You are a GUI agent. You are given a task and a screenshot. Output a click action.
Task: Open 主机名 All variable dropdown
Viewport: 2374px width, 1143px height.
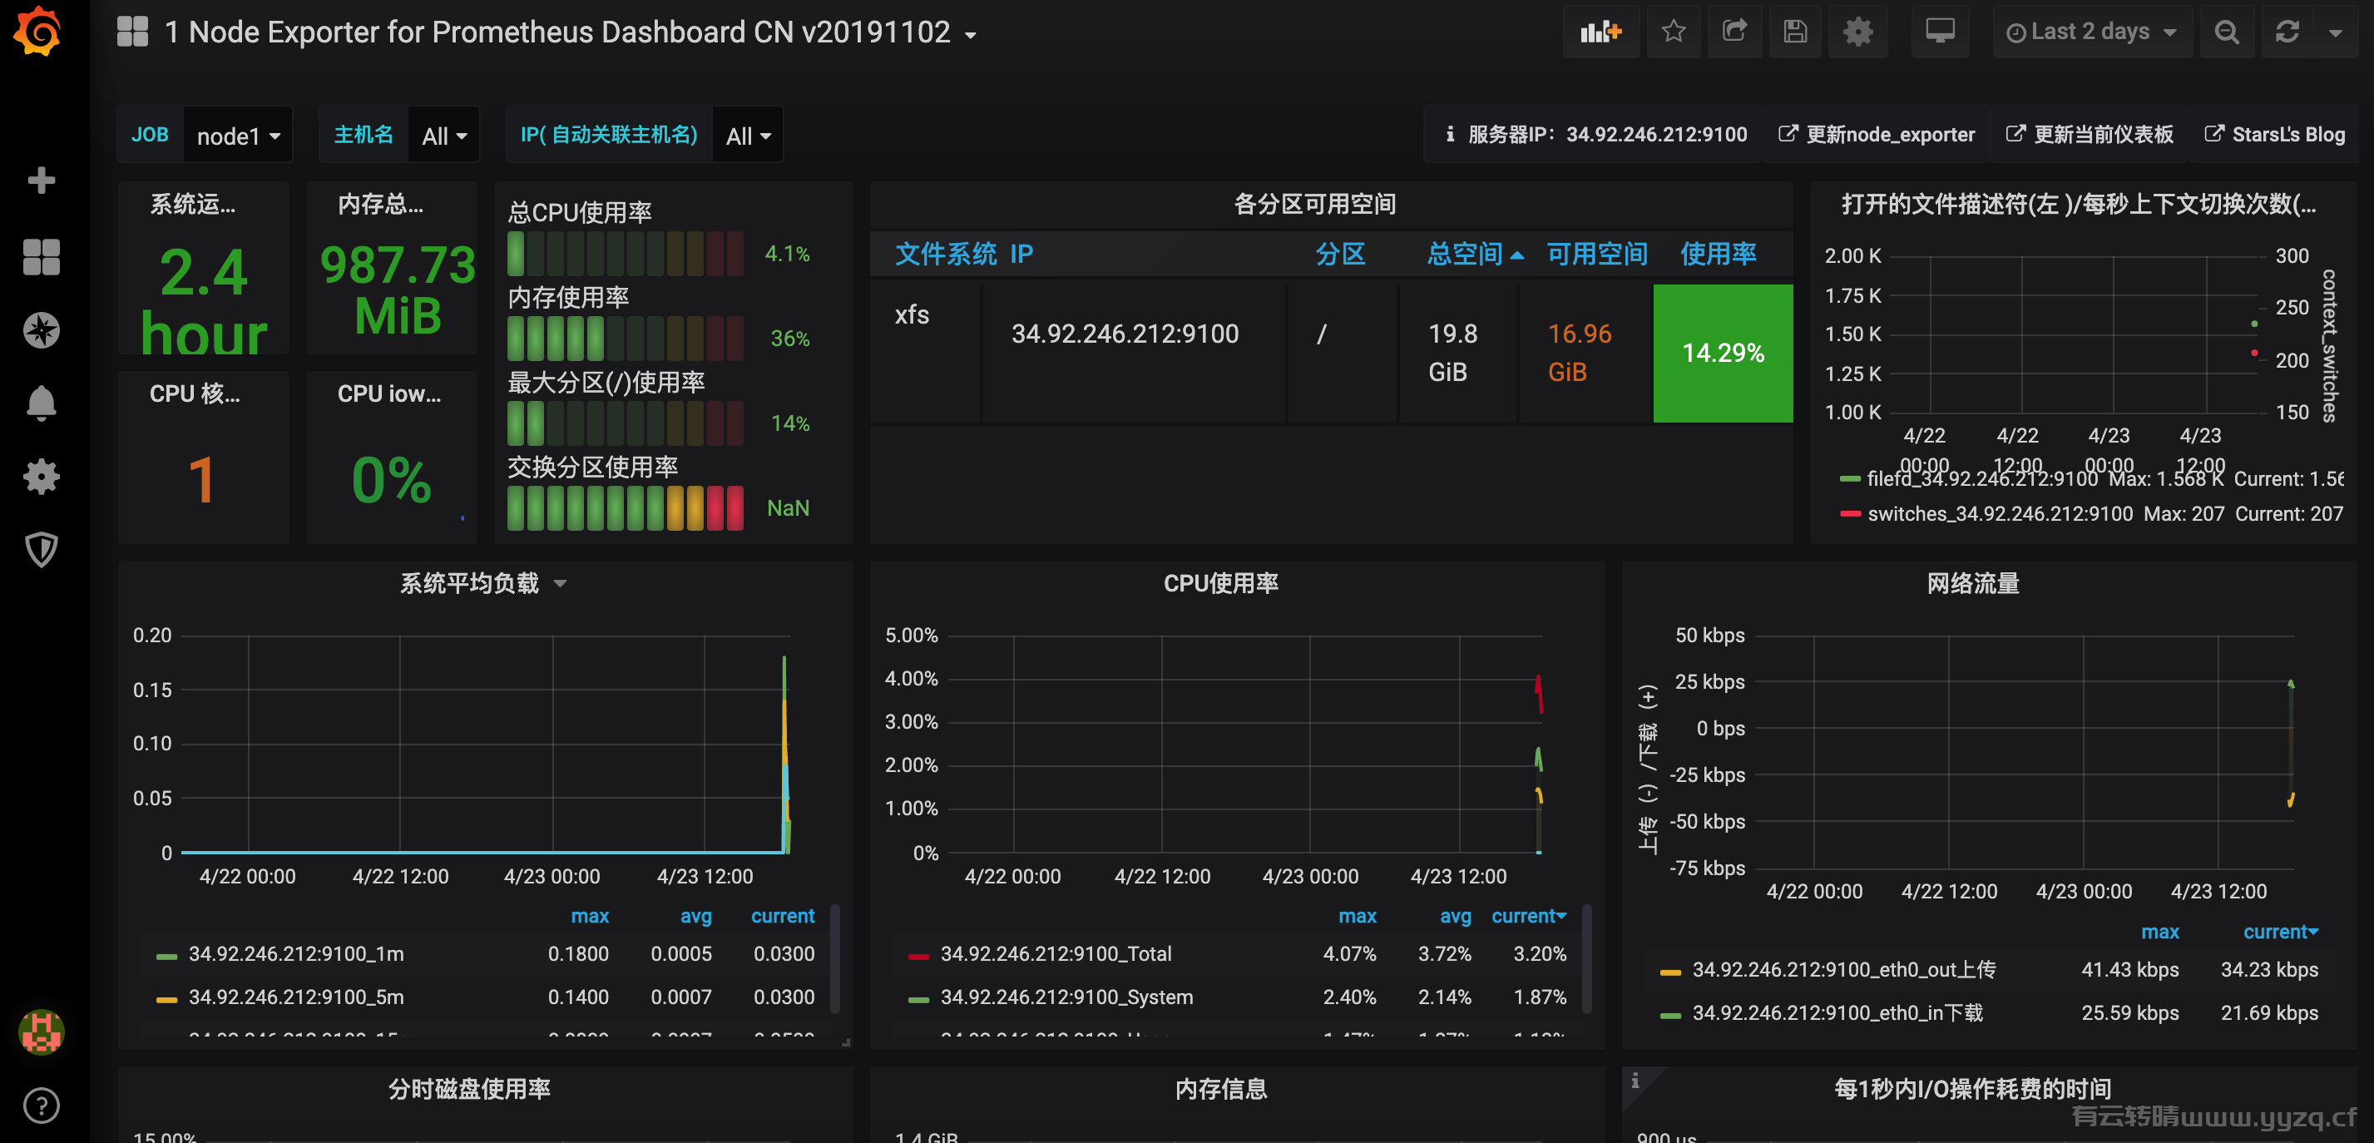pos(444,136)
